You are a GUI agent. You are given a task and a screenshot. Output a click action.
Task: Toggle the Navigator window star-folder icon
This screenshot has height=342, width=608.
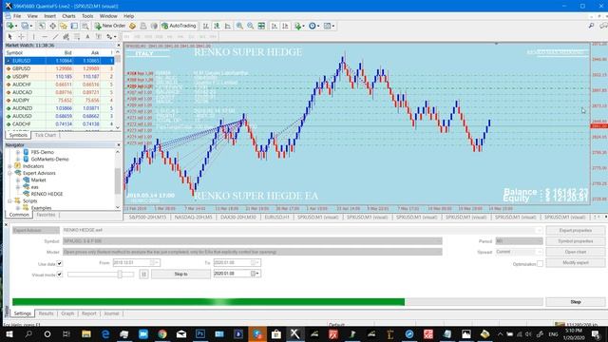[64, 26]
